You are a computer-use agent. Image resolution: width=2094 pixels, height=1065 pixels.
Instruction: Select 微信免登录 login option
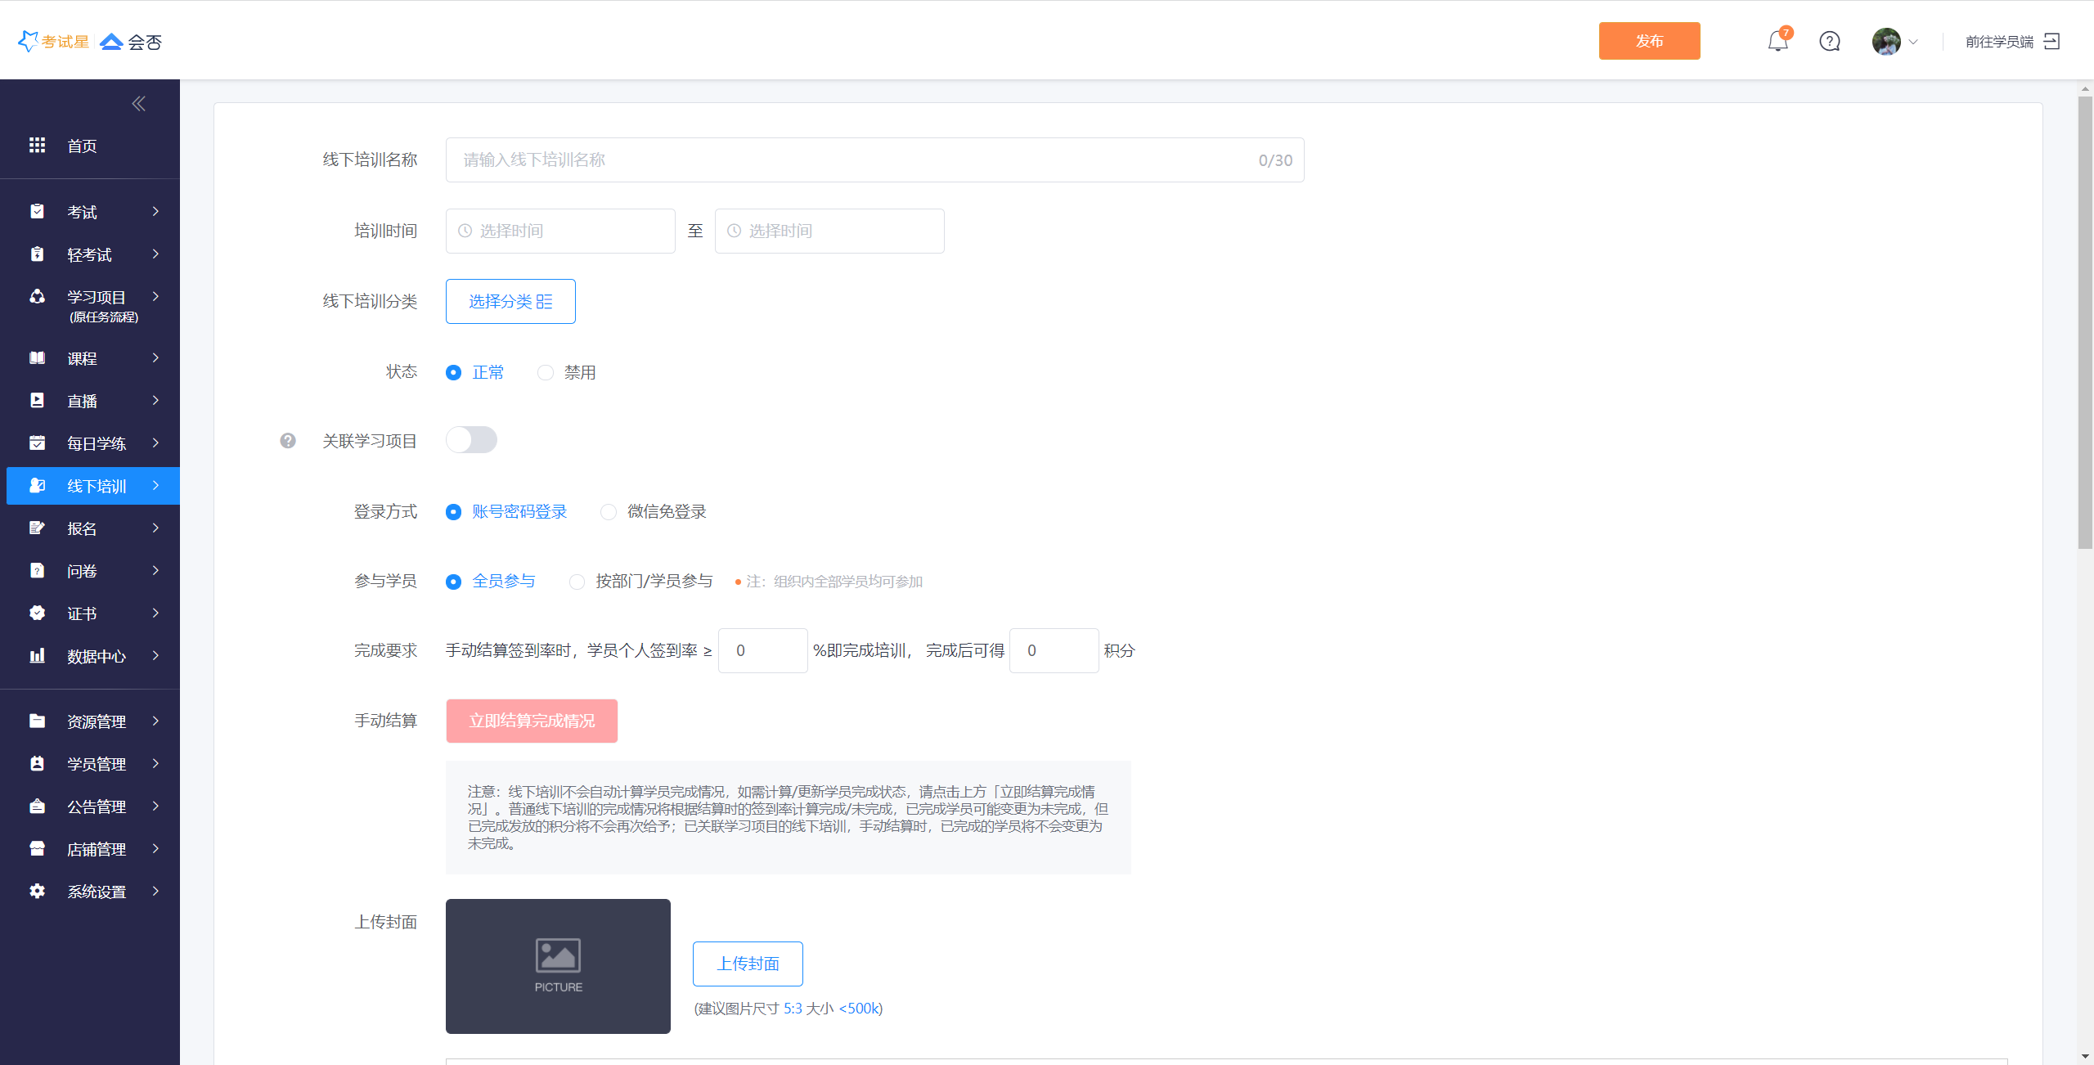[609, 512]
